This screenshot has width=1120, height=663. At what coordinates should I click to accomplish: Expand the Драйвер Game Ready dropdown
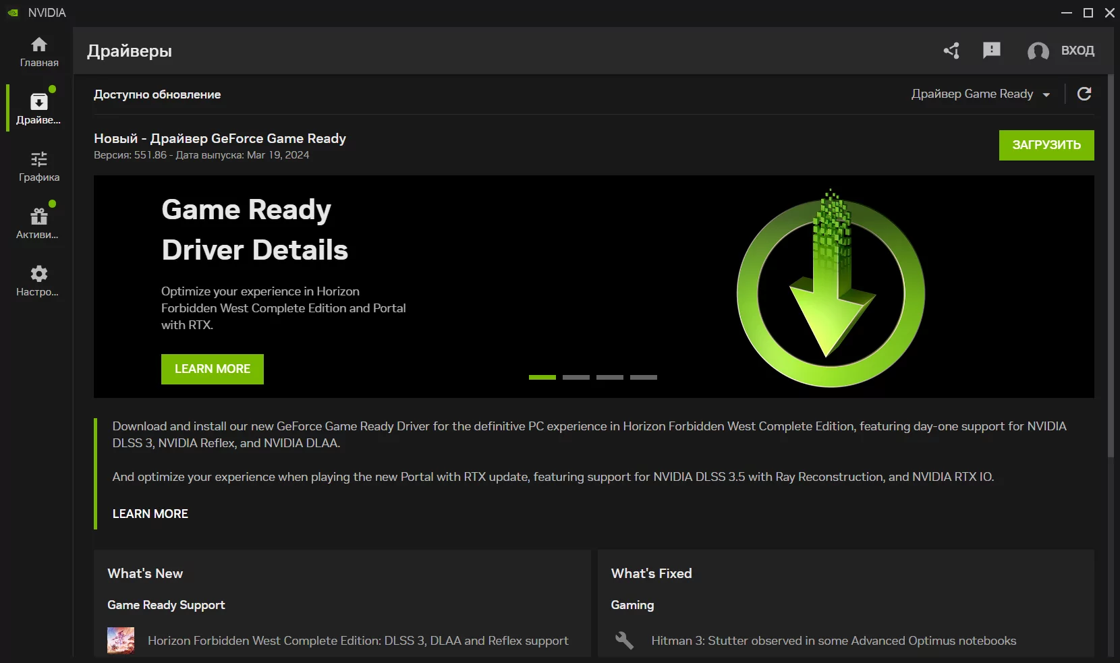[981, 94]
